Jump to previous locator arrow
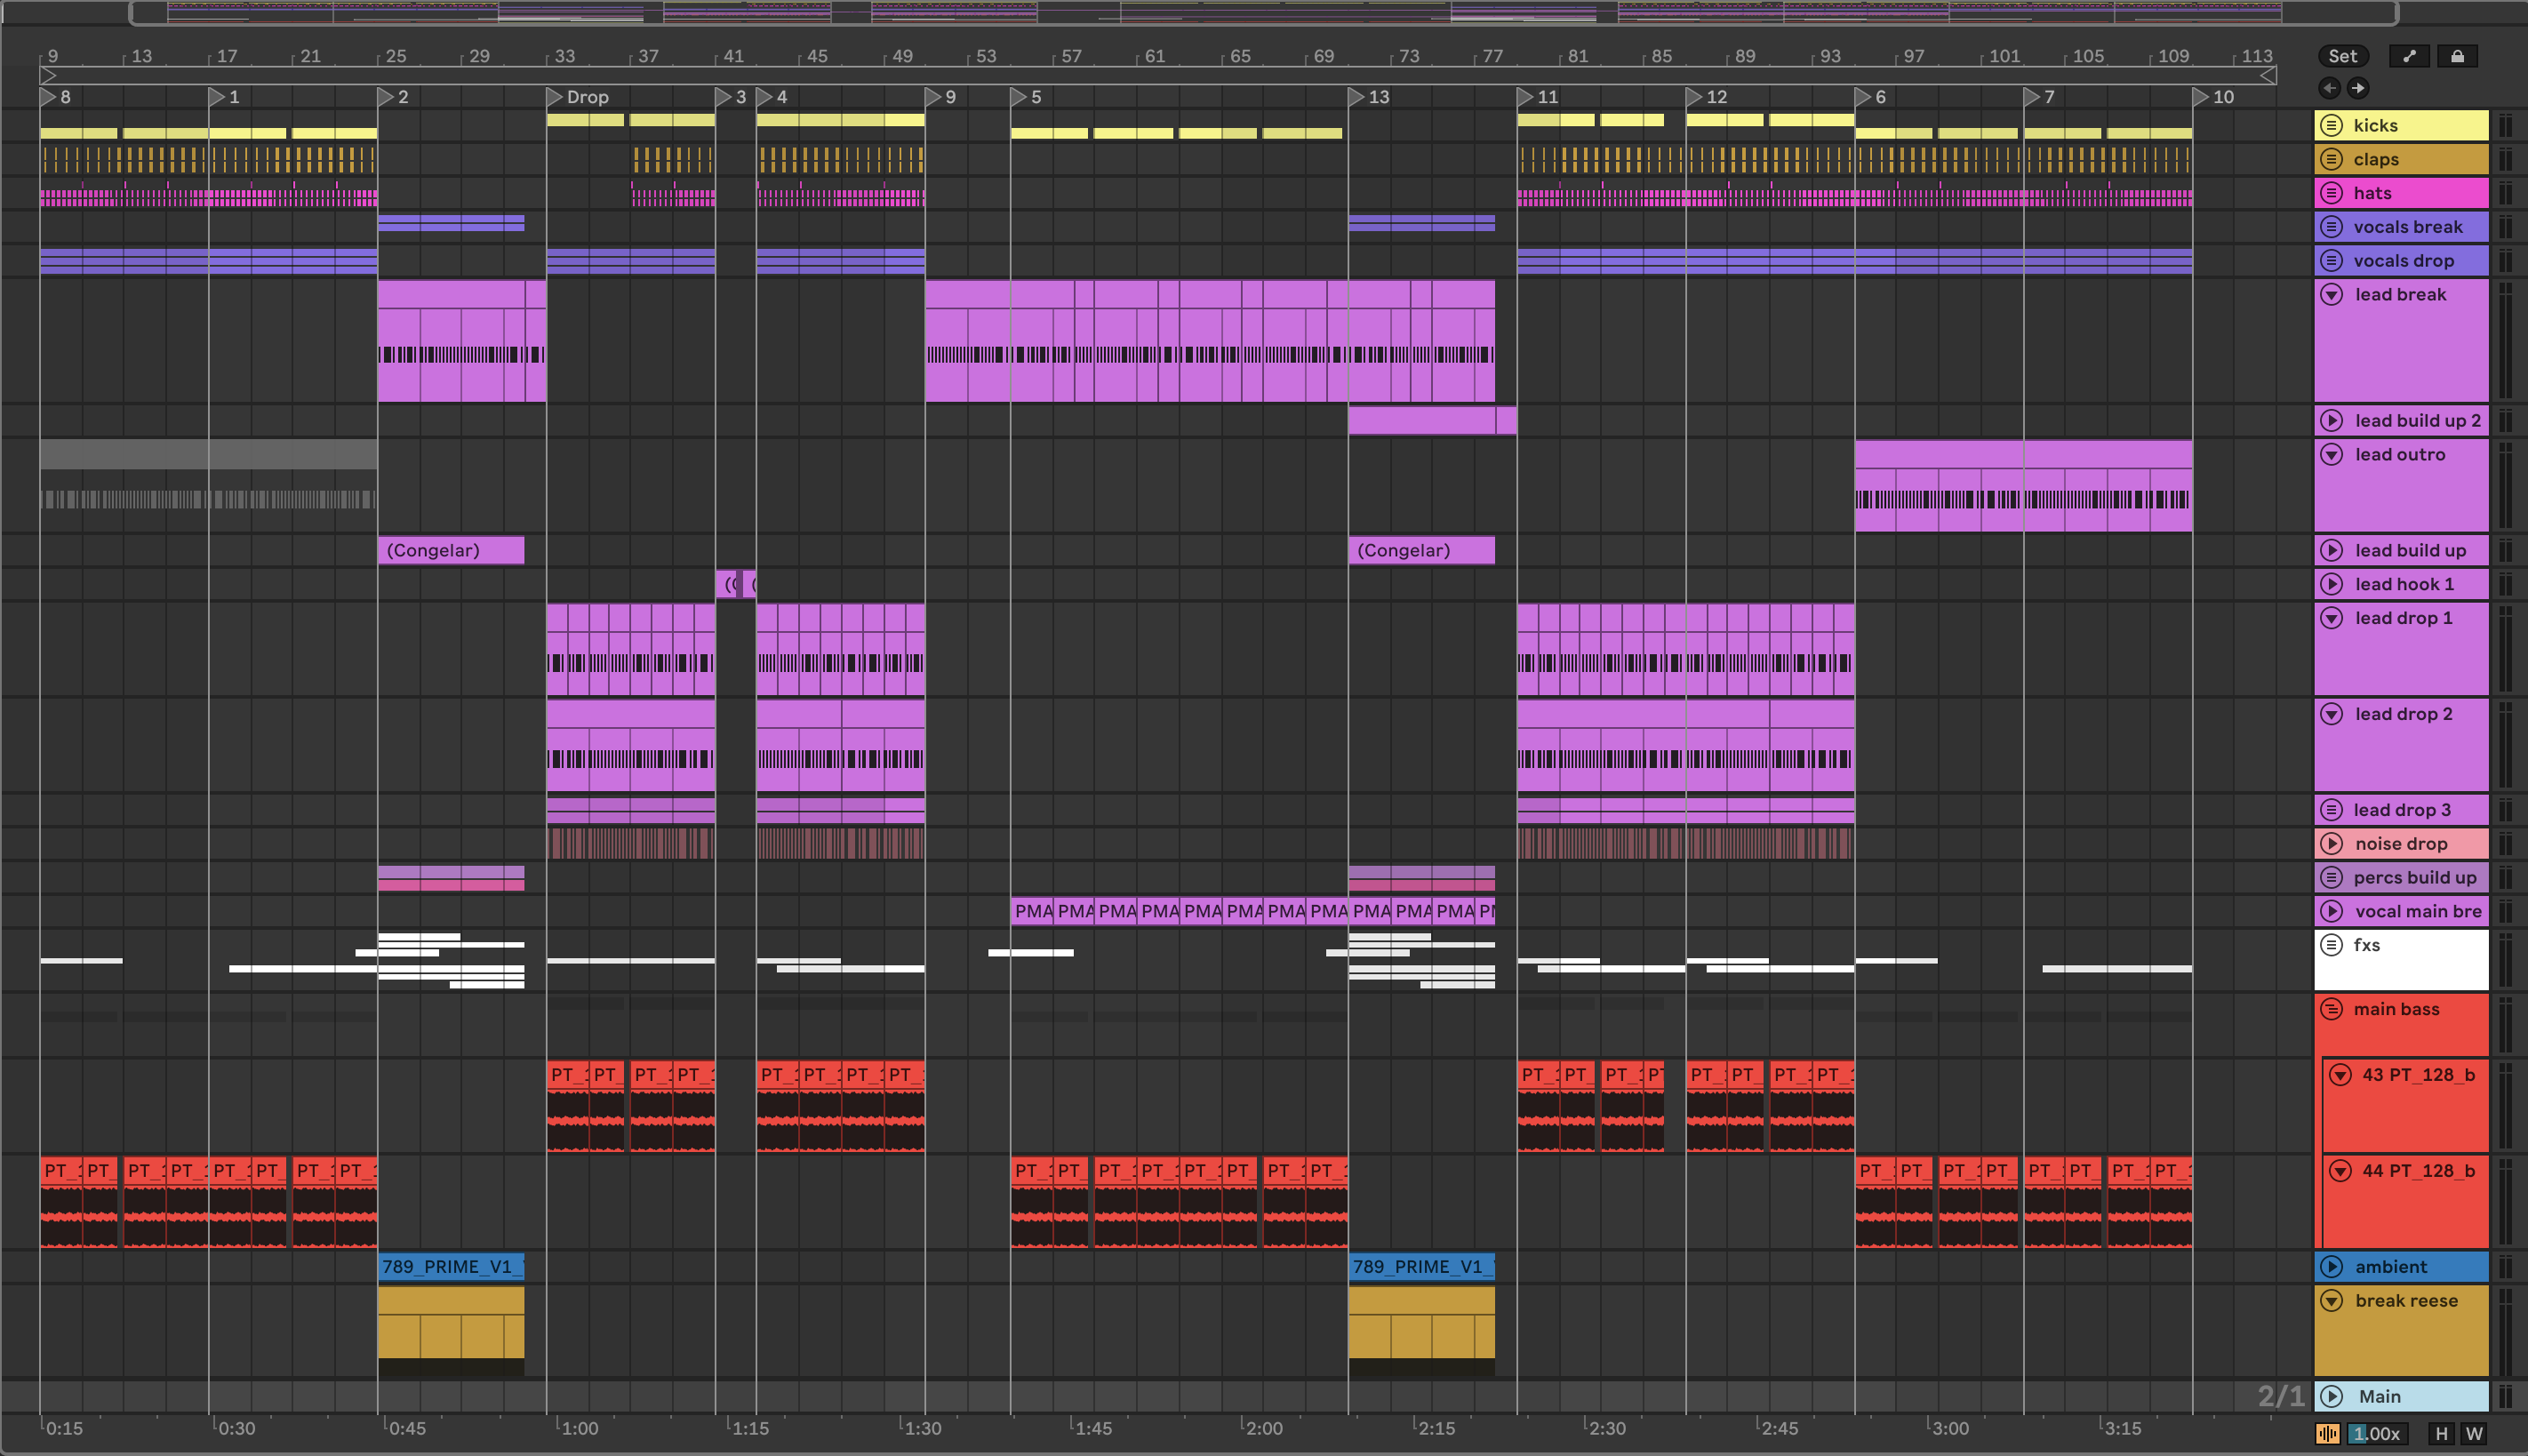Image resolution: width=2528 pixels, height=1456 pixels. (x=2330, y=88)
